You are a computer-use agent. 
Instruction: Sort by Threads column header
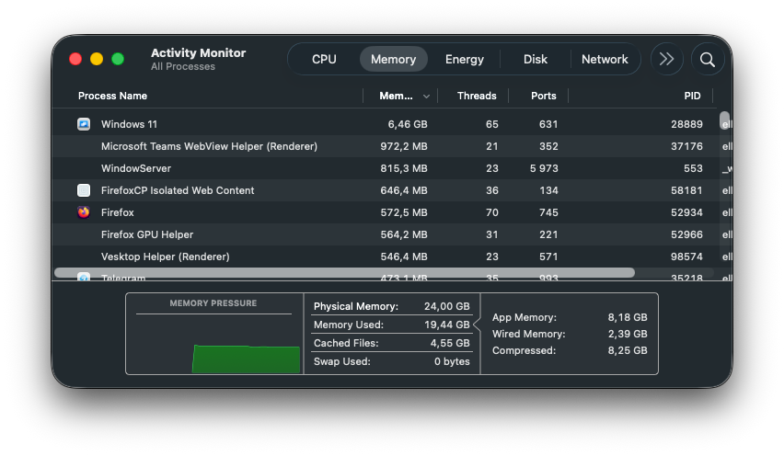pyautogui.click(x=477, y=96)
